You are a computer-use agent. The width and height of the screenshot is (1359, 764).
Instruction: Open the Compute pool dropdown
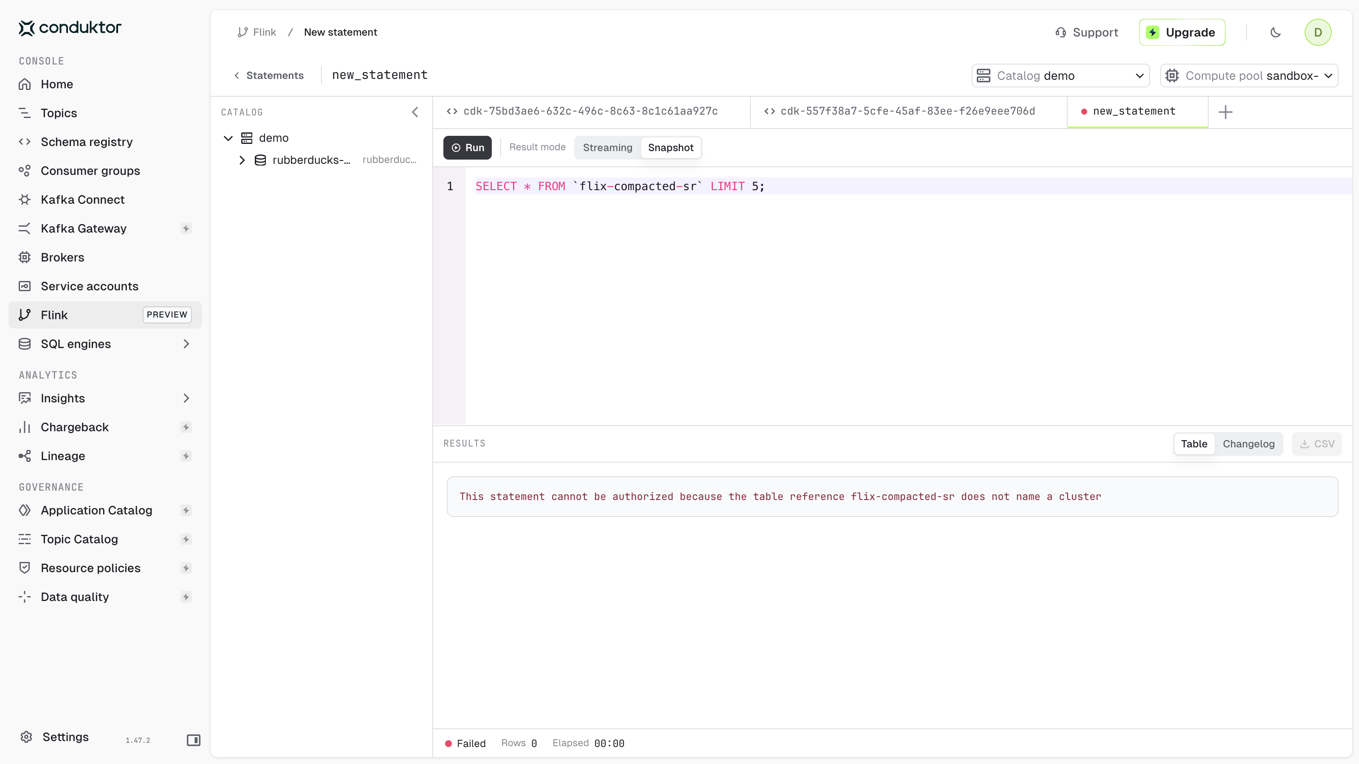pyautogui.click(x=1249, y=76)
